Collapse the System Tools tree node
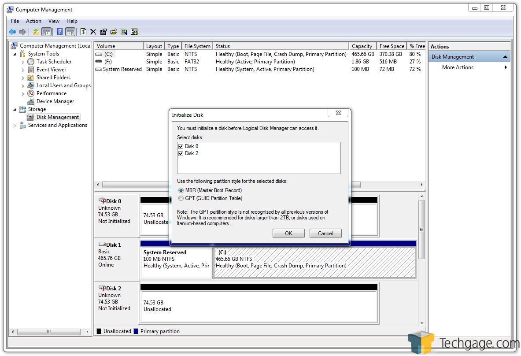The height and width of the screenshot is (356, 521). [x=15, y=54]
